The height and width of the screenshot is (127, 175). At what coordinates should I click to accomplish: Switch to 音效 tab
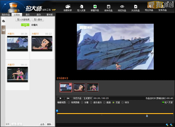(38, 15)
